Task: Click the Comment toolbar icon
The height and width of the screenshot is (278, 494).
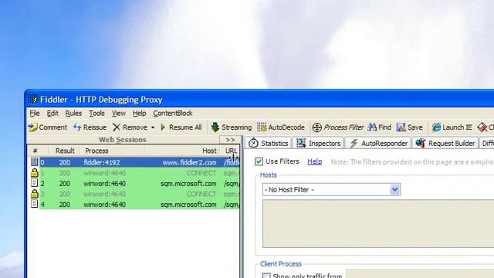Action: click(32, 127)
